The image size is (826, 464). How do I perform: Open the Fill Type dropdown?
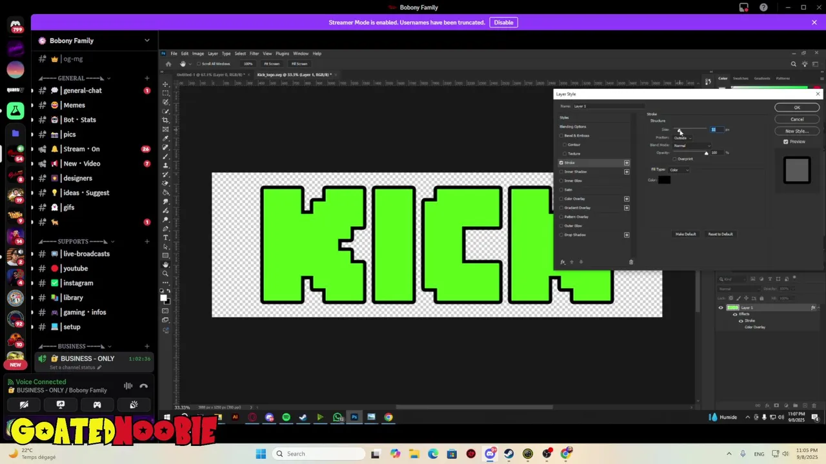coord(679,170)
